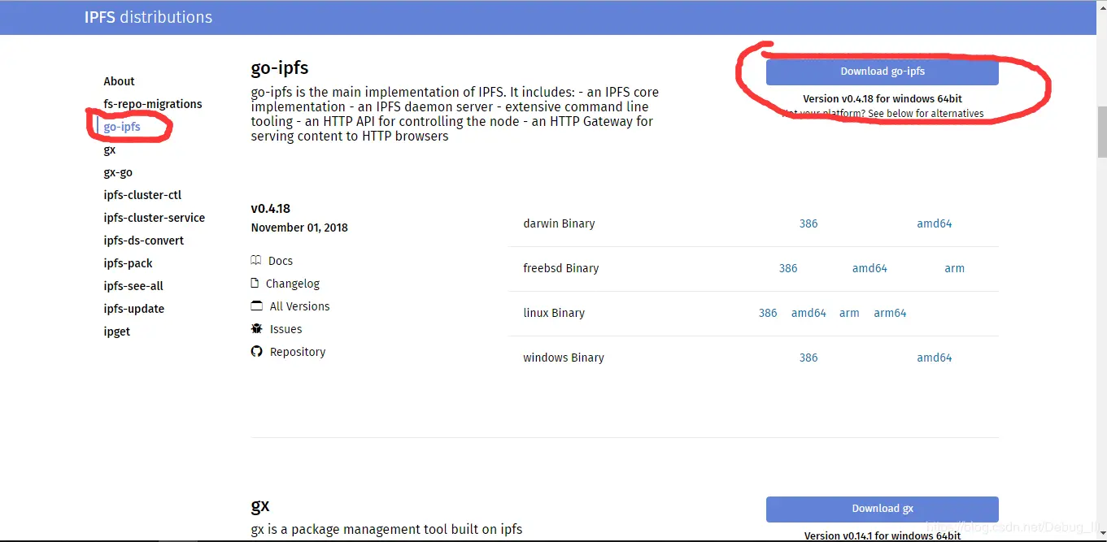Viewport: 1107px width, 542px height.
Task: Click Version v0.14.1 for windows 64bit text
Action: [883, 535]
